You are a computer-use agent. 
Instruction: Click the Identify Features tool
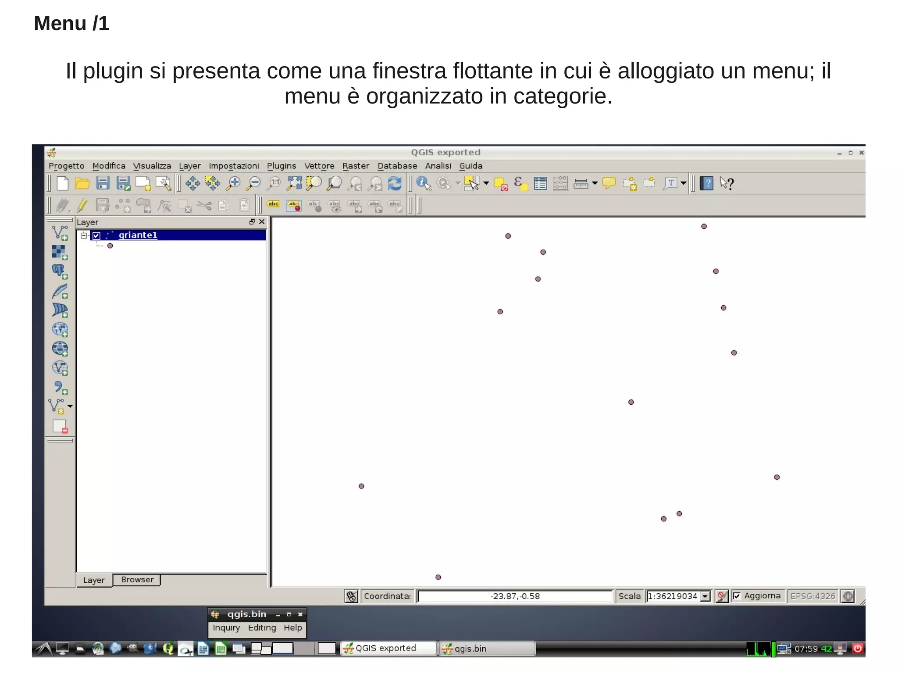[423, 183]
